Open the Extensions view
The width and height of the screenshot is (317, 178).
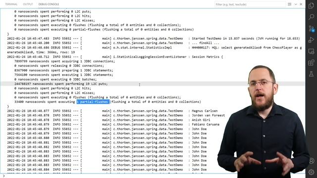point(311,63)
